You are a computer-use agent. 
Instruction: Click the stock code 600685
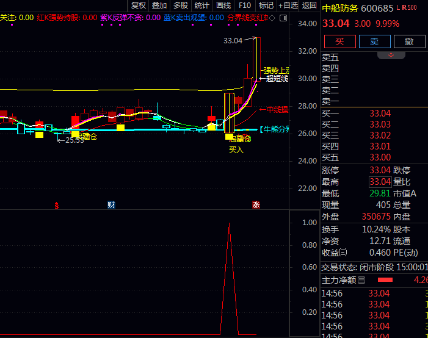click(377, 8)
